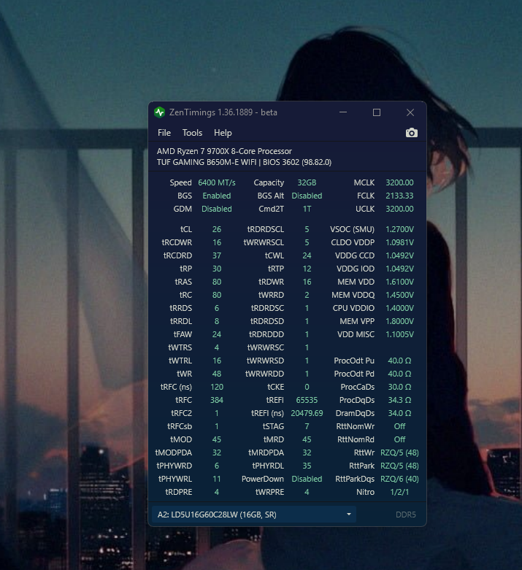Minimize the ZenTimings window

343,112
